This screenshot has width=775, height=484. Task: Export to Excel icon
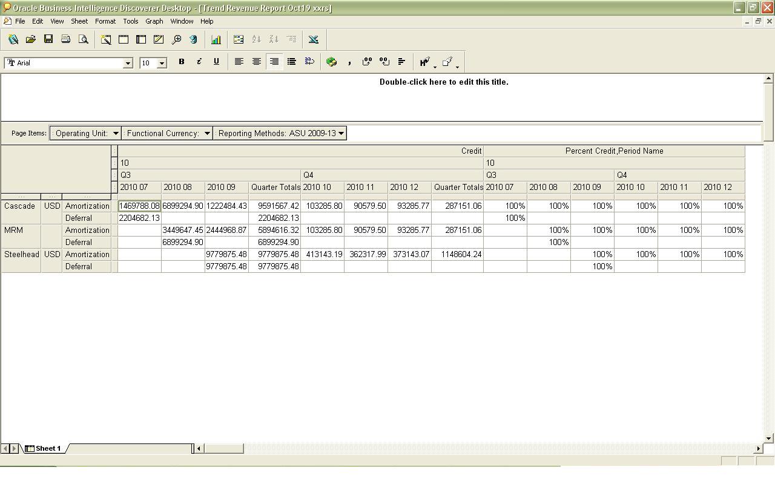tap(314, 39)
